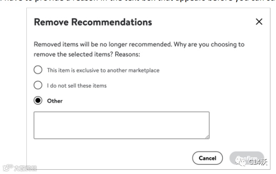This screenshot has height=174, width=276.
Task: Click the text box resize handle corner
Action: click(207, 136)
